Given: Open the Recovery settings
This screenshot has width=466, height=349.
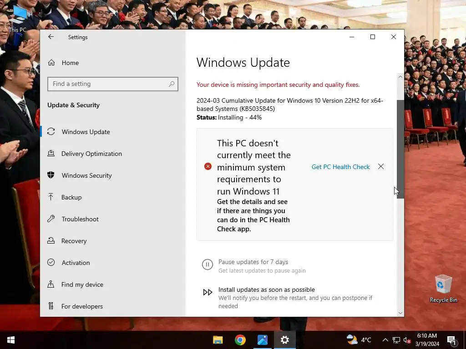Looking at the screenshot, I should click(74, 241).
